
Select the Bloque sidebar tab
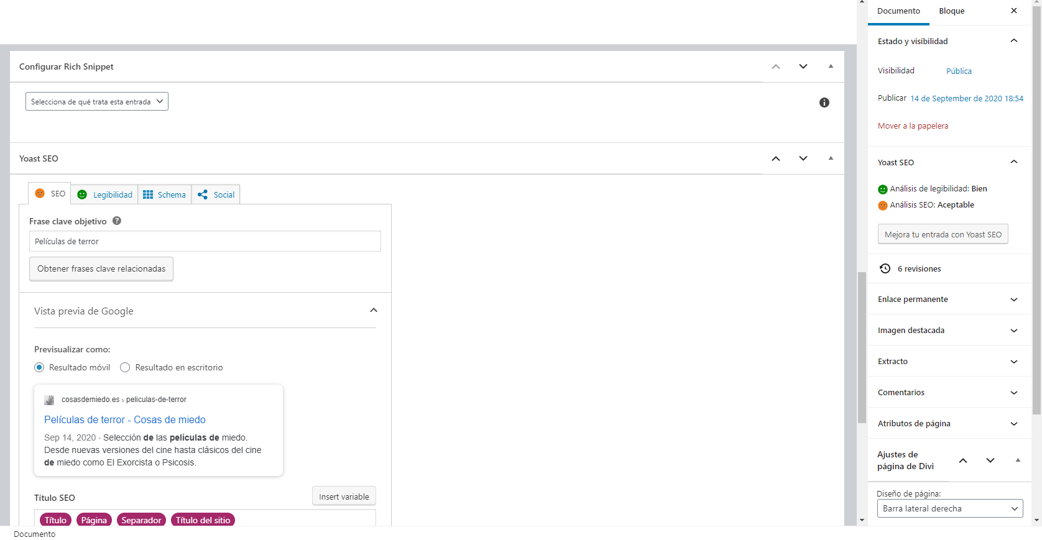click(951, 11)
